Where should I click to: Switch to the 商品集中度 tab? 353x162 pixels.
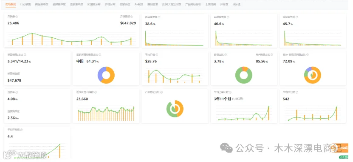tap(42, 4)
